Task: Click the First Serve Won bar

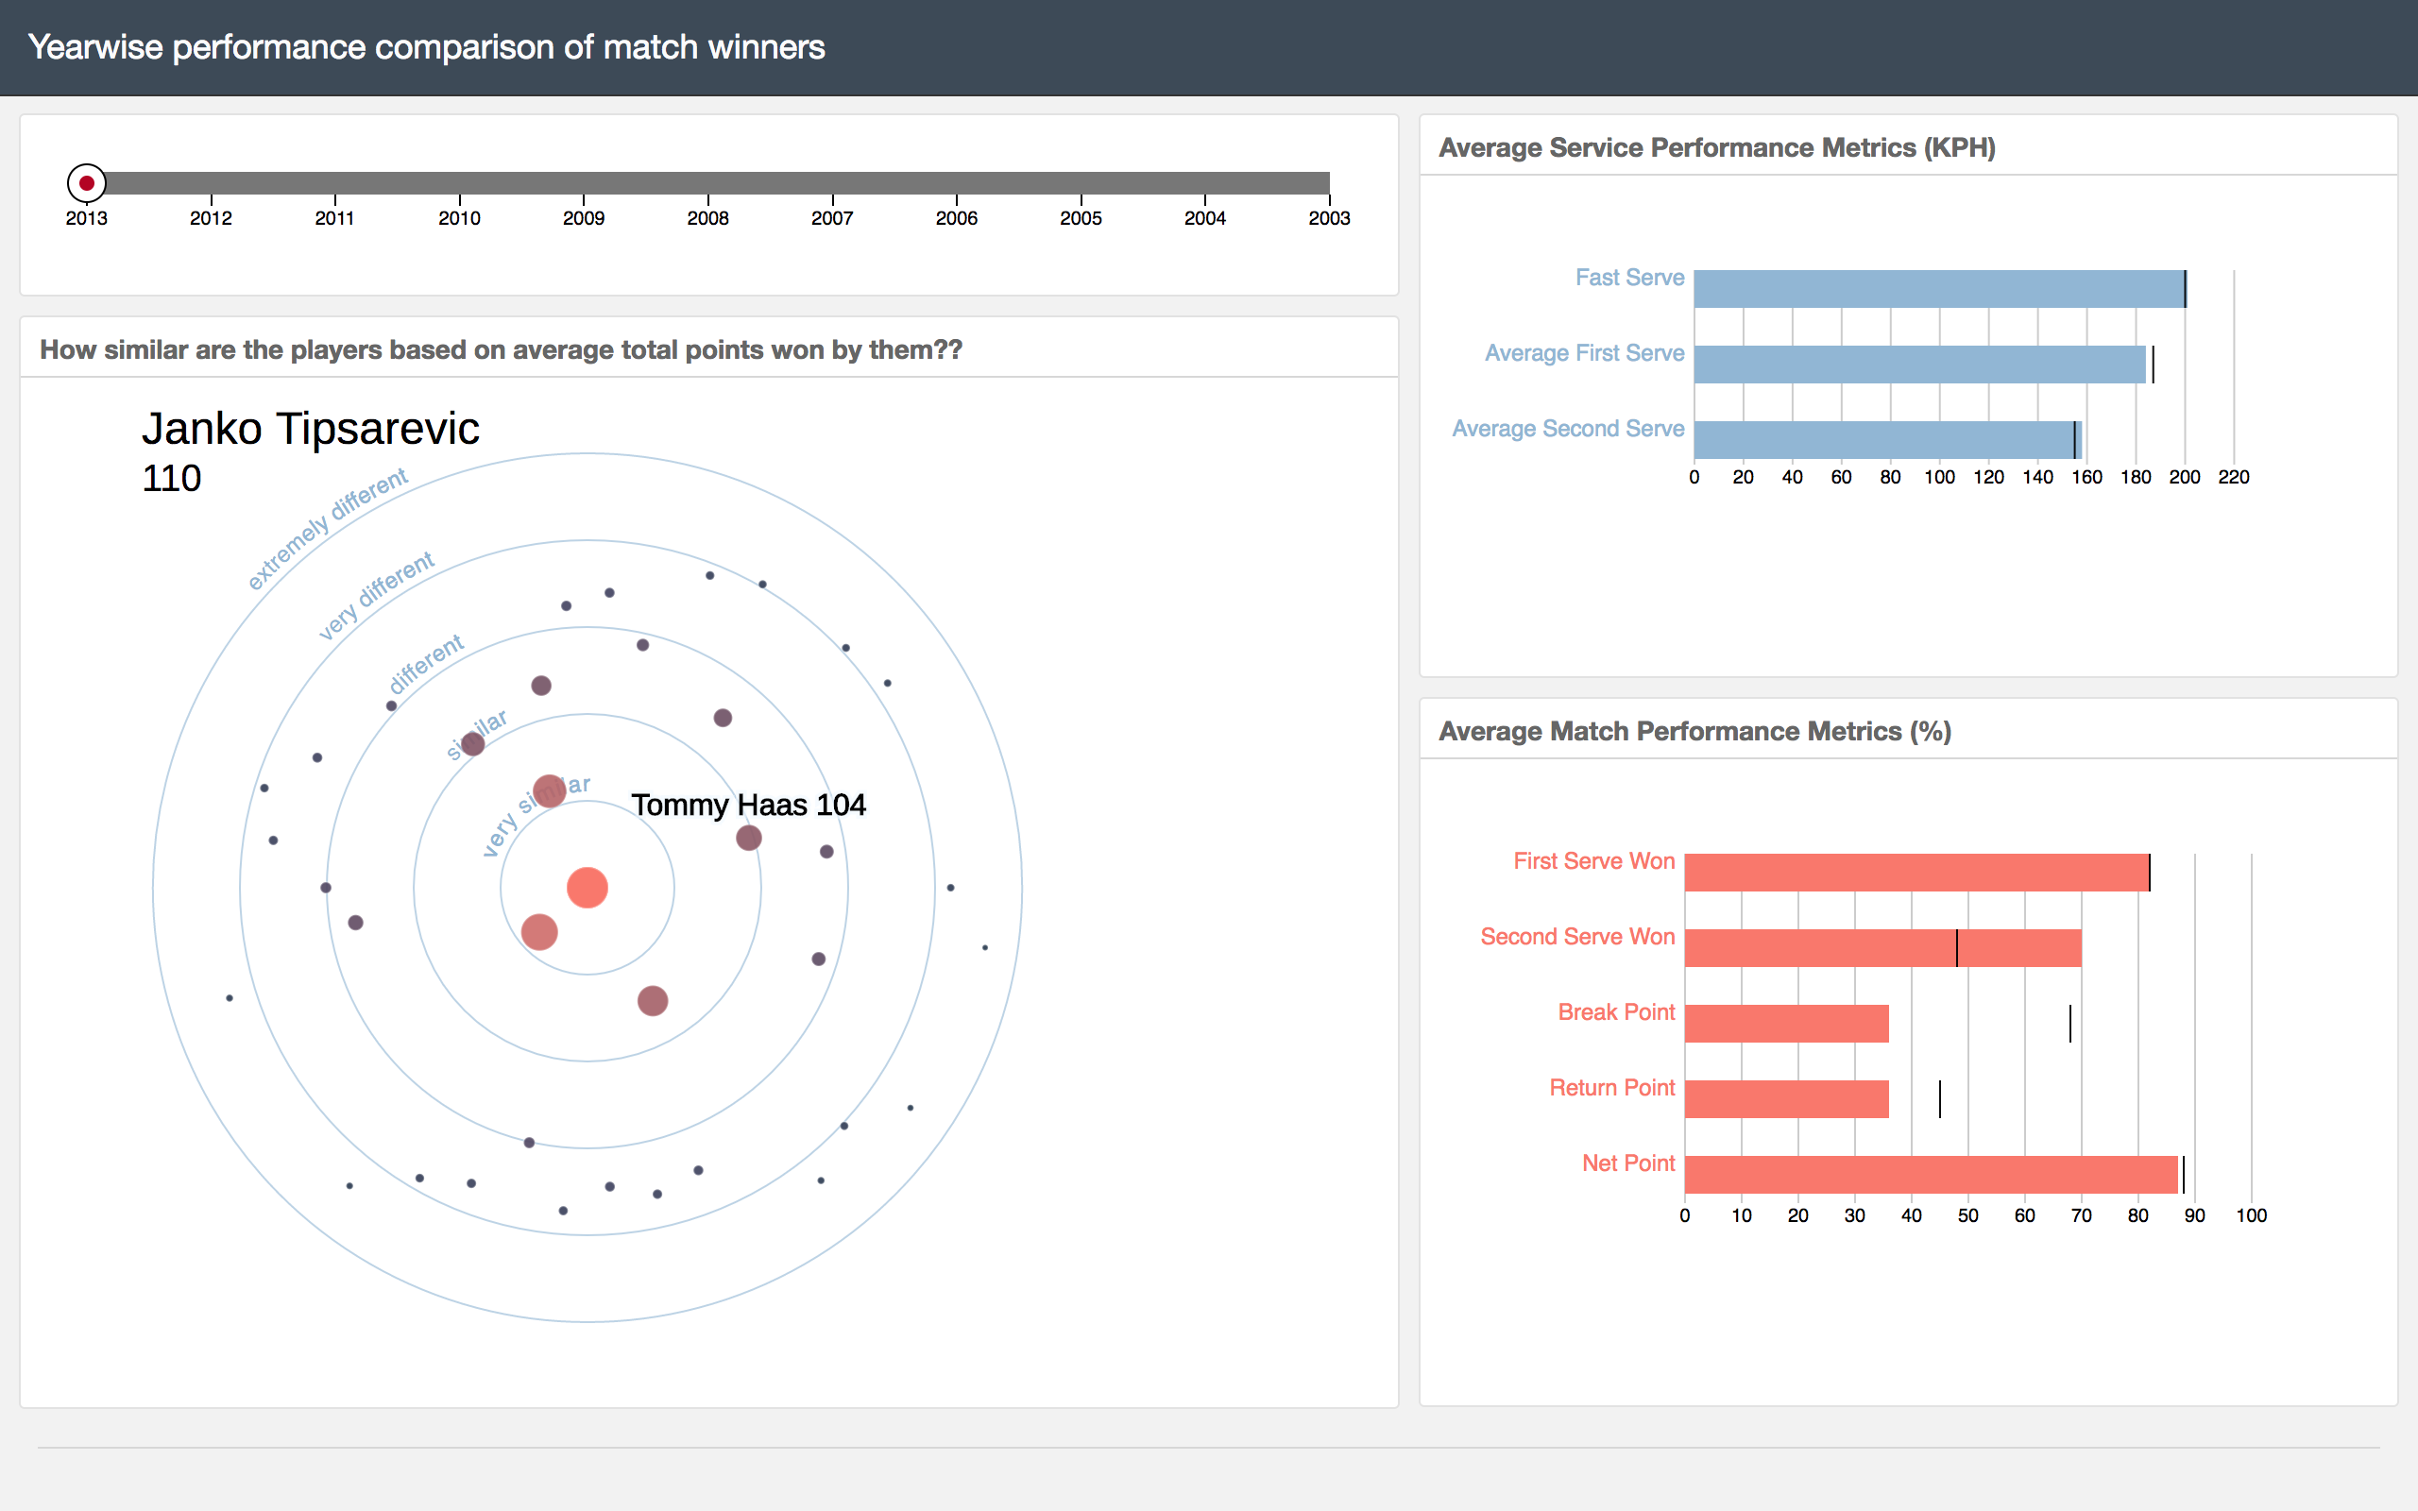Action: pos(1916,873)
